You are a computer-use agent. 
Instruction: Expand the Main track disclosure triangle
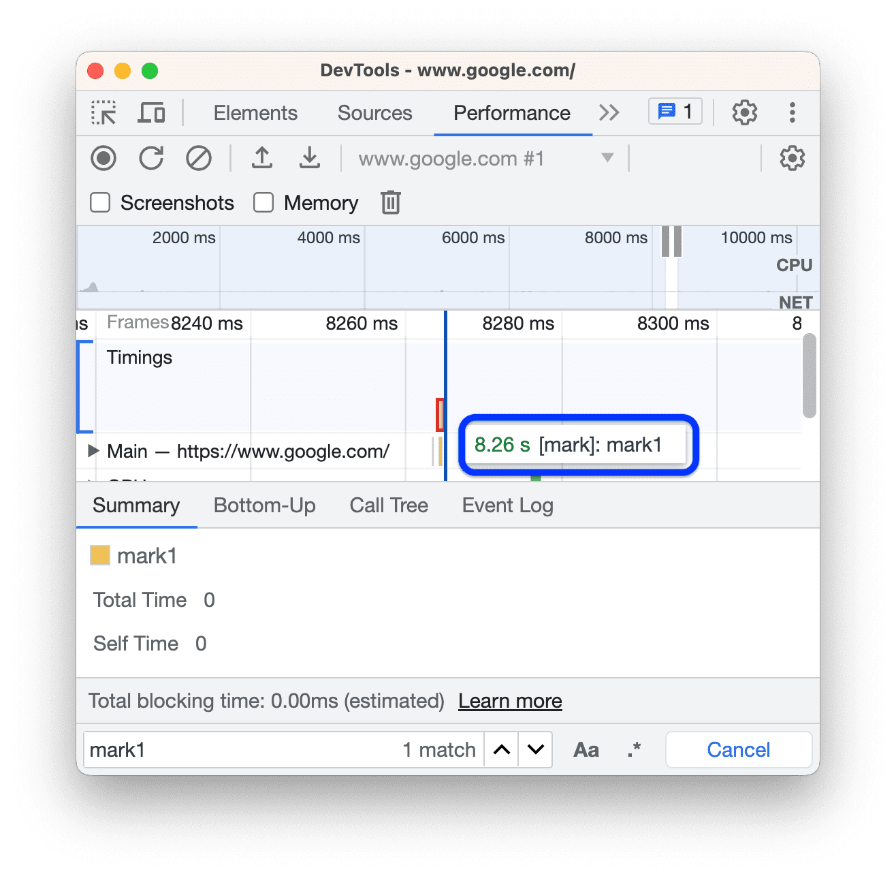pyautogui.click(x=93, y=450)
